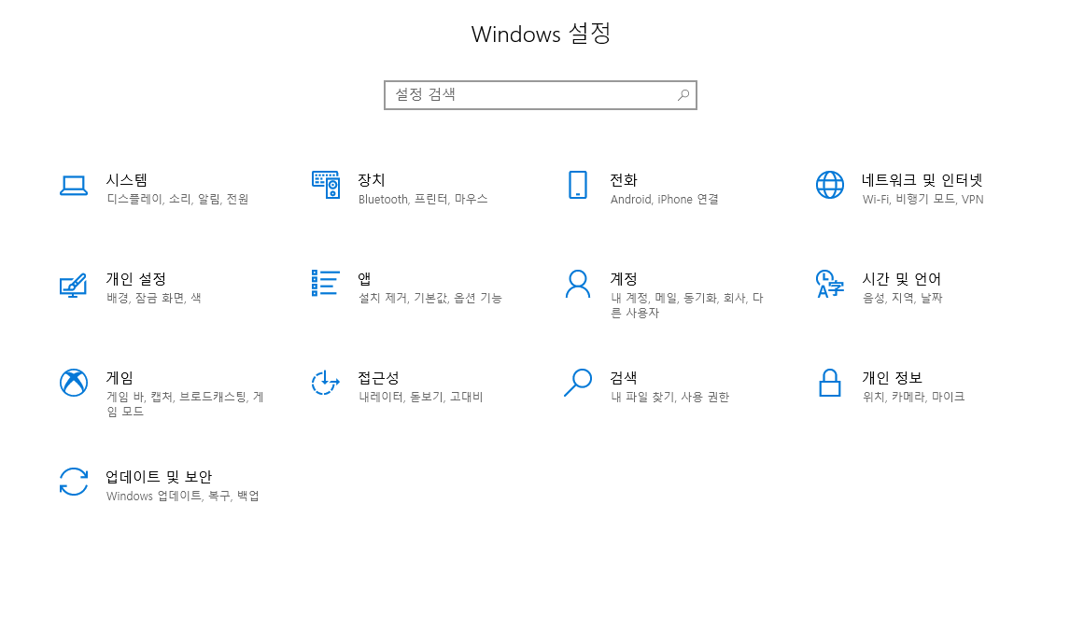This screenshot has height=630, width=1084.
Task: Click the text Windows 업데이트, 복구, 백업
Action: click(182, 496)
